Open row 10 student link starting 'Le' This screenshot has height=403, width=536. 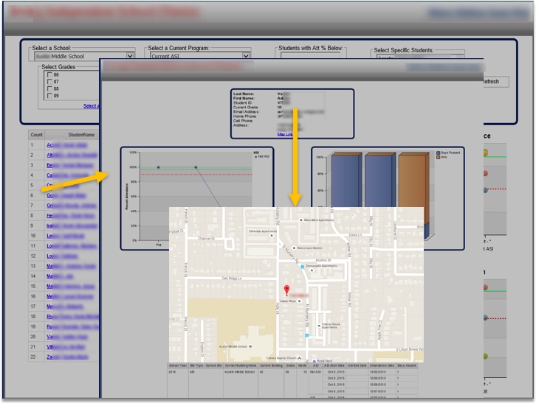66,236
